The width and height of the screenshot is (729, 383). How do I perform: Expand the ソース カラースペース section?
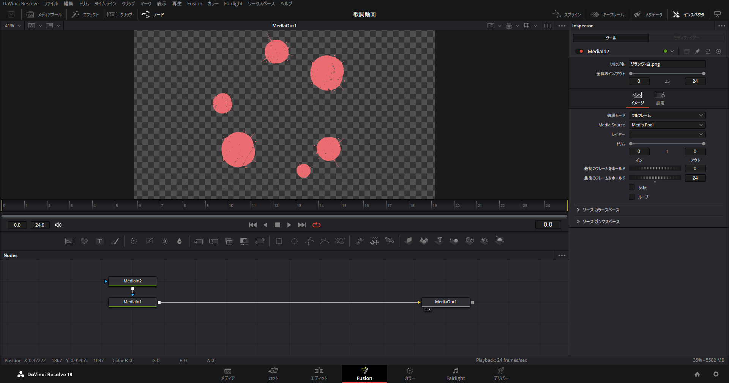pyautogui.click(x=601, y=210)
